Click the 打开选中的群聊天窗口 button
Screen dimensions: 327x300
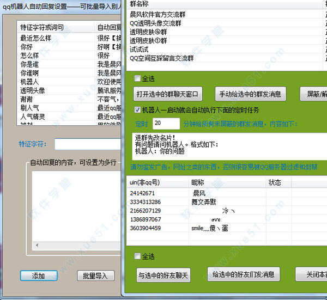click(168, 94)
